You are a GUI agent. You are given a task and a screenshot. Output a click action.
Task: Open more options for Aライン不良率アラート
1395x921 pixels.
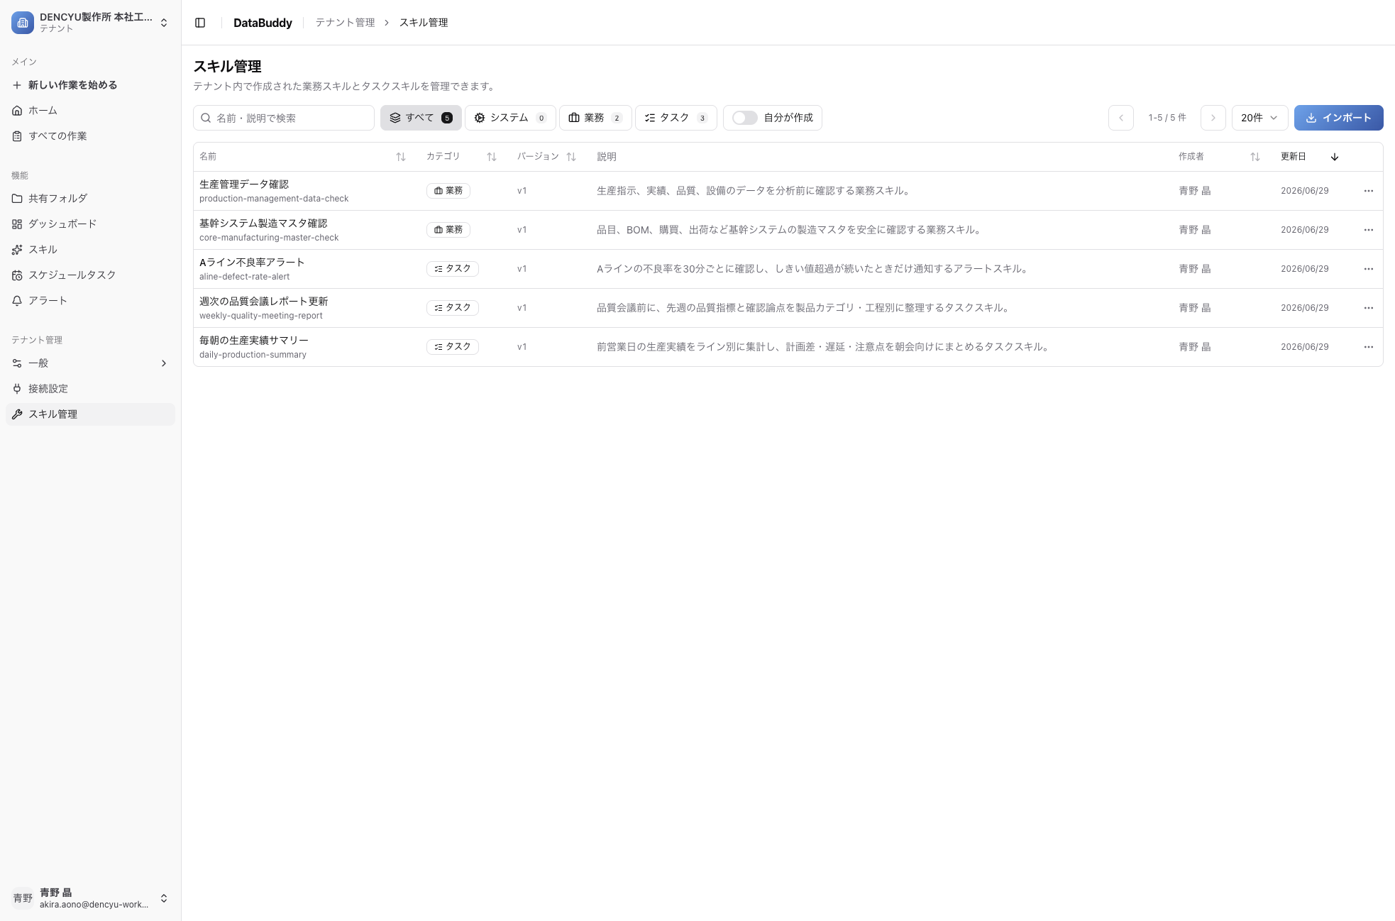(x=1369, y=269)
